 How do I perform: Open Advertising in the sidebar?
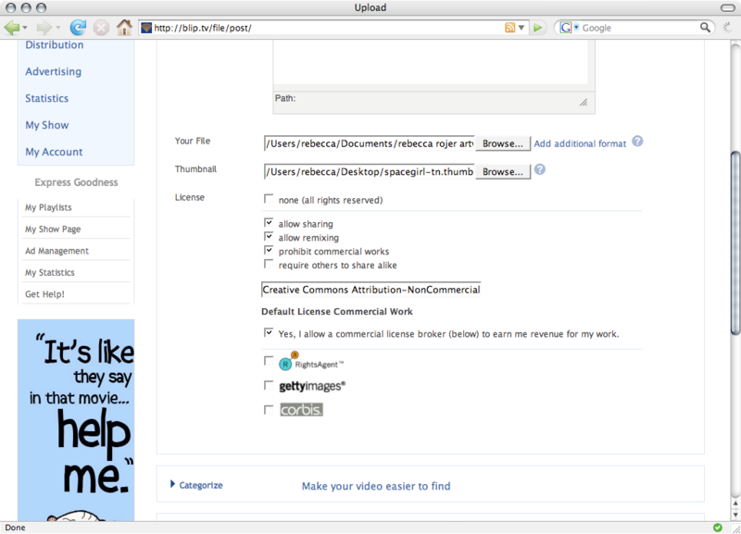click(54, 72)
